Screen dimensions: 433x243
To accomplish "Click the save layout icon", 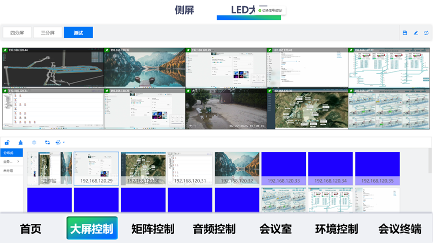I will pyautogui.click(x=405, y=33).
